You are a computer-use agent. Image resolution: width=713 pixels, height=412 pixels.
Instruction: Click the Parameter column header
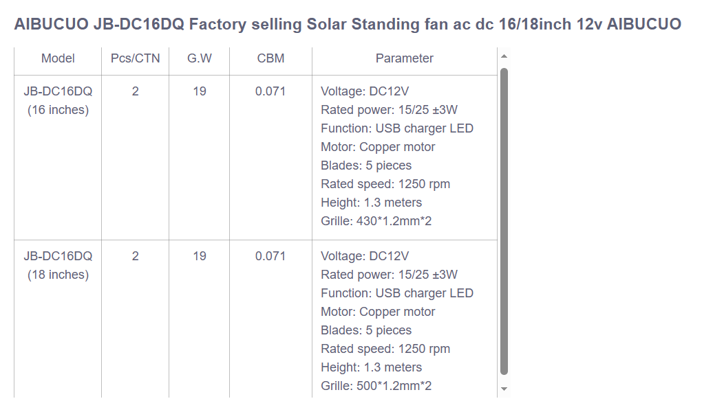(404, 58)
